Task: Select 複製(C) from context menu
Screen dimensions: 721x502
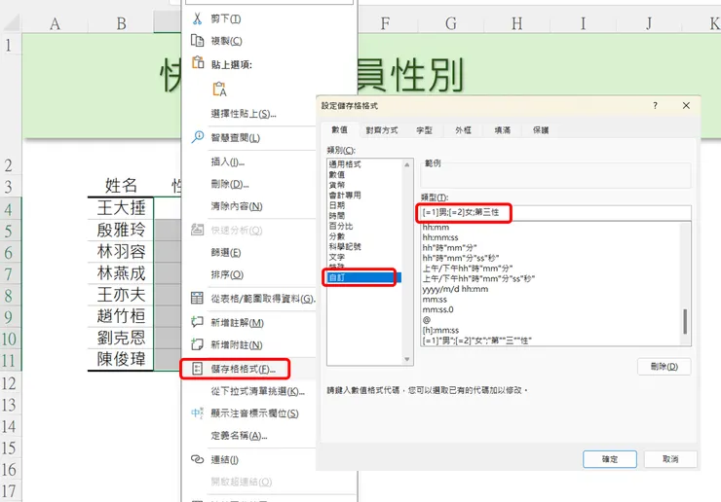Action: point(226,41)
